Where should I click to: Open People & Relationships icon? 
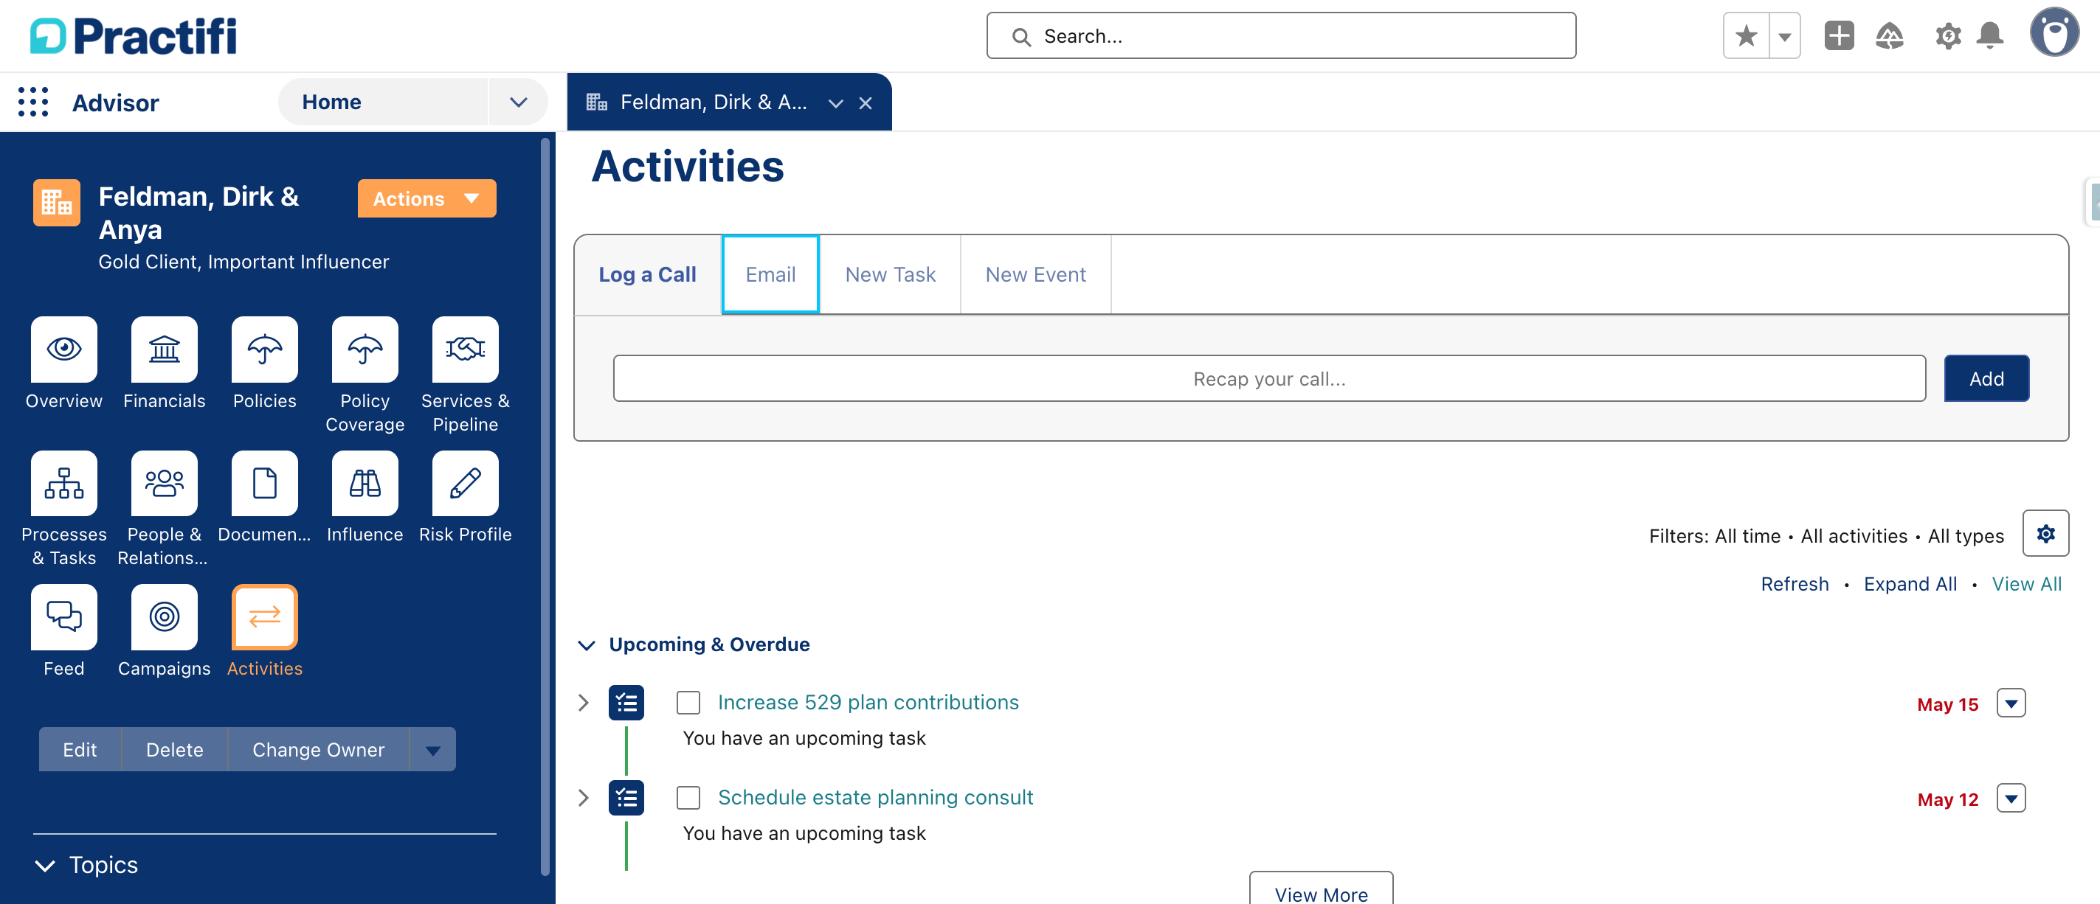tap(164, 483)
